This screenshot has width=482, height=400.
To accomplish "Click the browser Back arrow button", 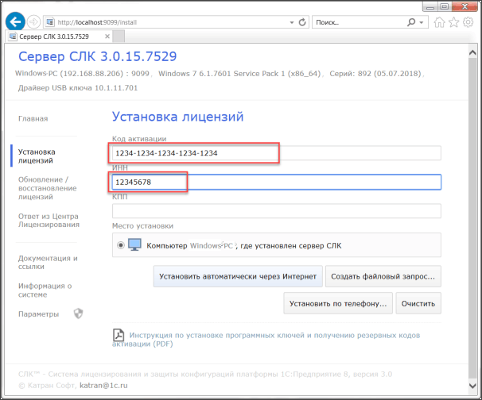I will coord(15,21).
